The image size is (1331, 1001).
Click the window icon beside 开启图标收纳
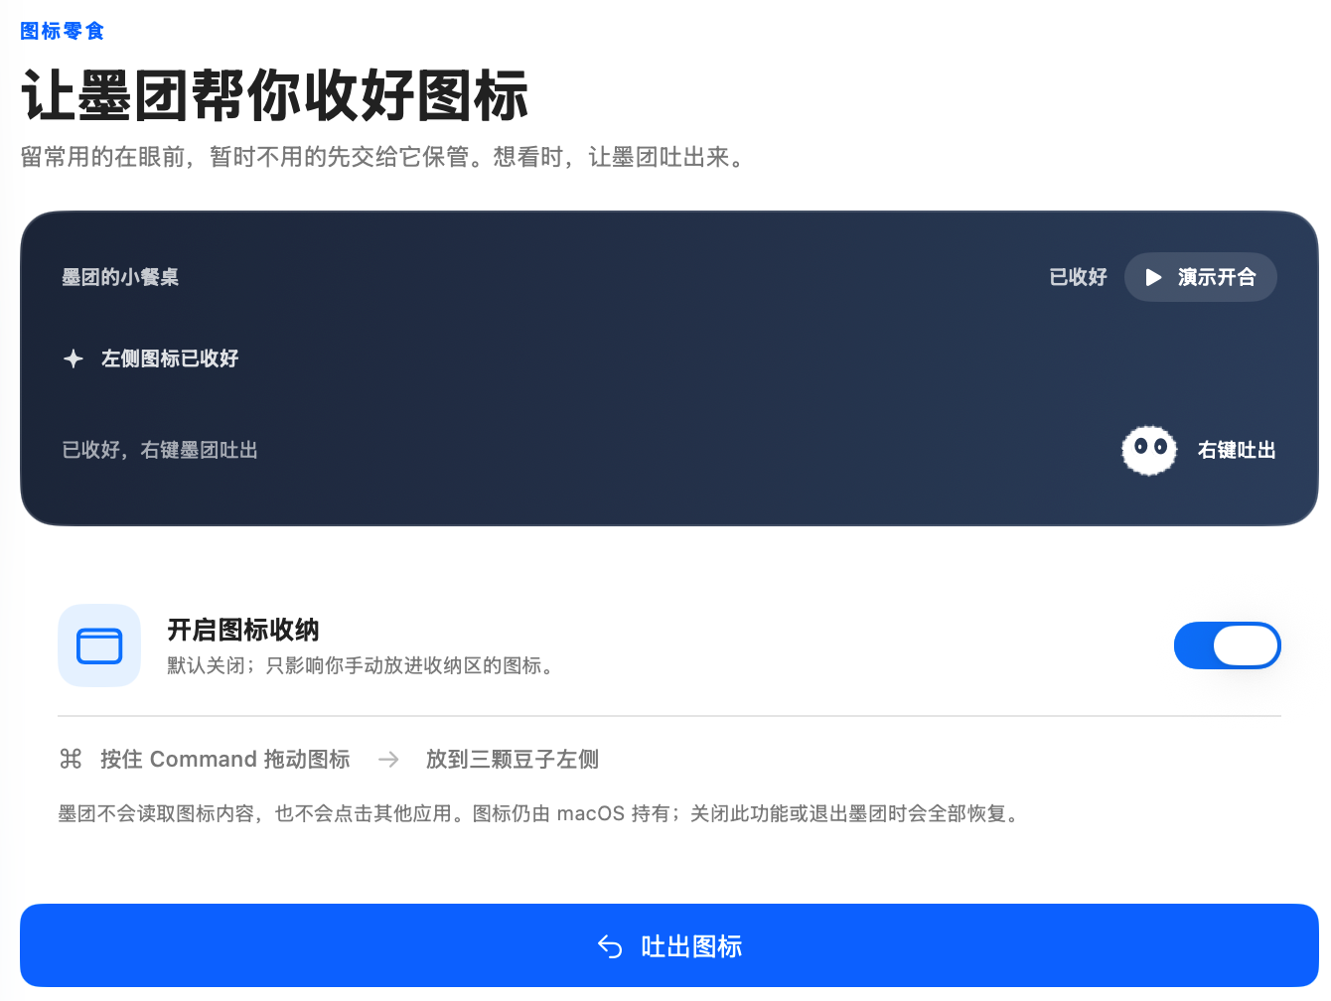(x=99, y=645)
